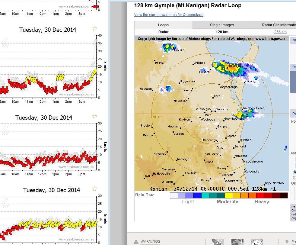Image resolution: width=296 pixels, height=245 pixels.
Task: Click the favourite star on the middle wind graph
Action: pyautogui.click(x=95, y=116)
